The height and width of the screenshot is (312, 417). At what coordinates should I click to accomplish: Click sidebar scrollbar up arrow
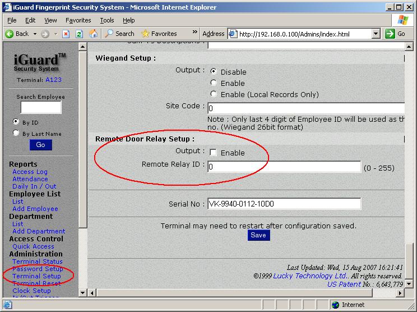pos(83,47)
